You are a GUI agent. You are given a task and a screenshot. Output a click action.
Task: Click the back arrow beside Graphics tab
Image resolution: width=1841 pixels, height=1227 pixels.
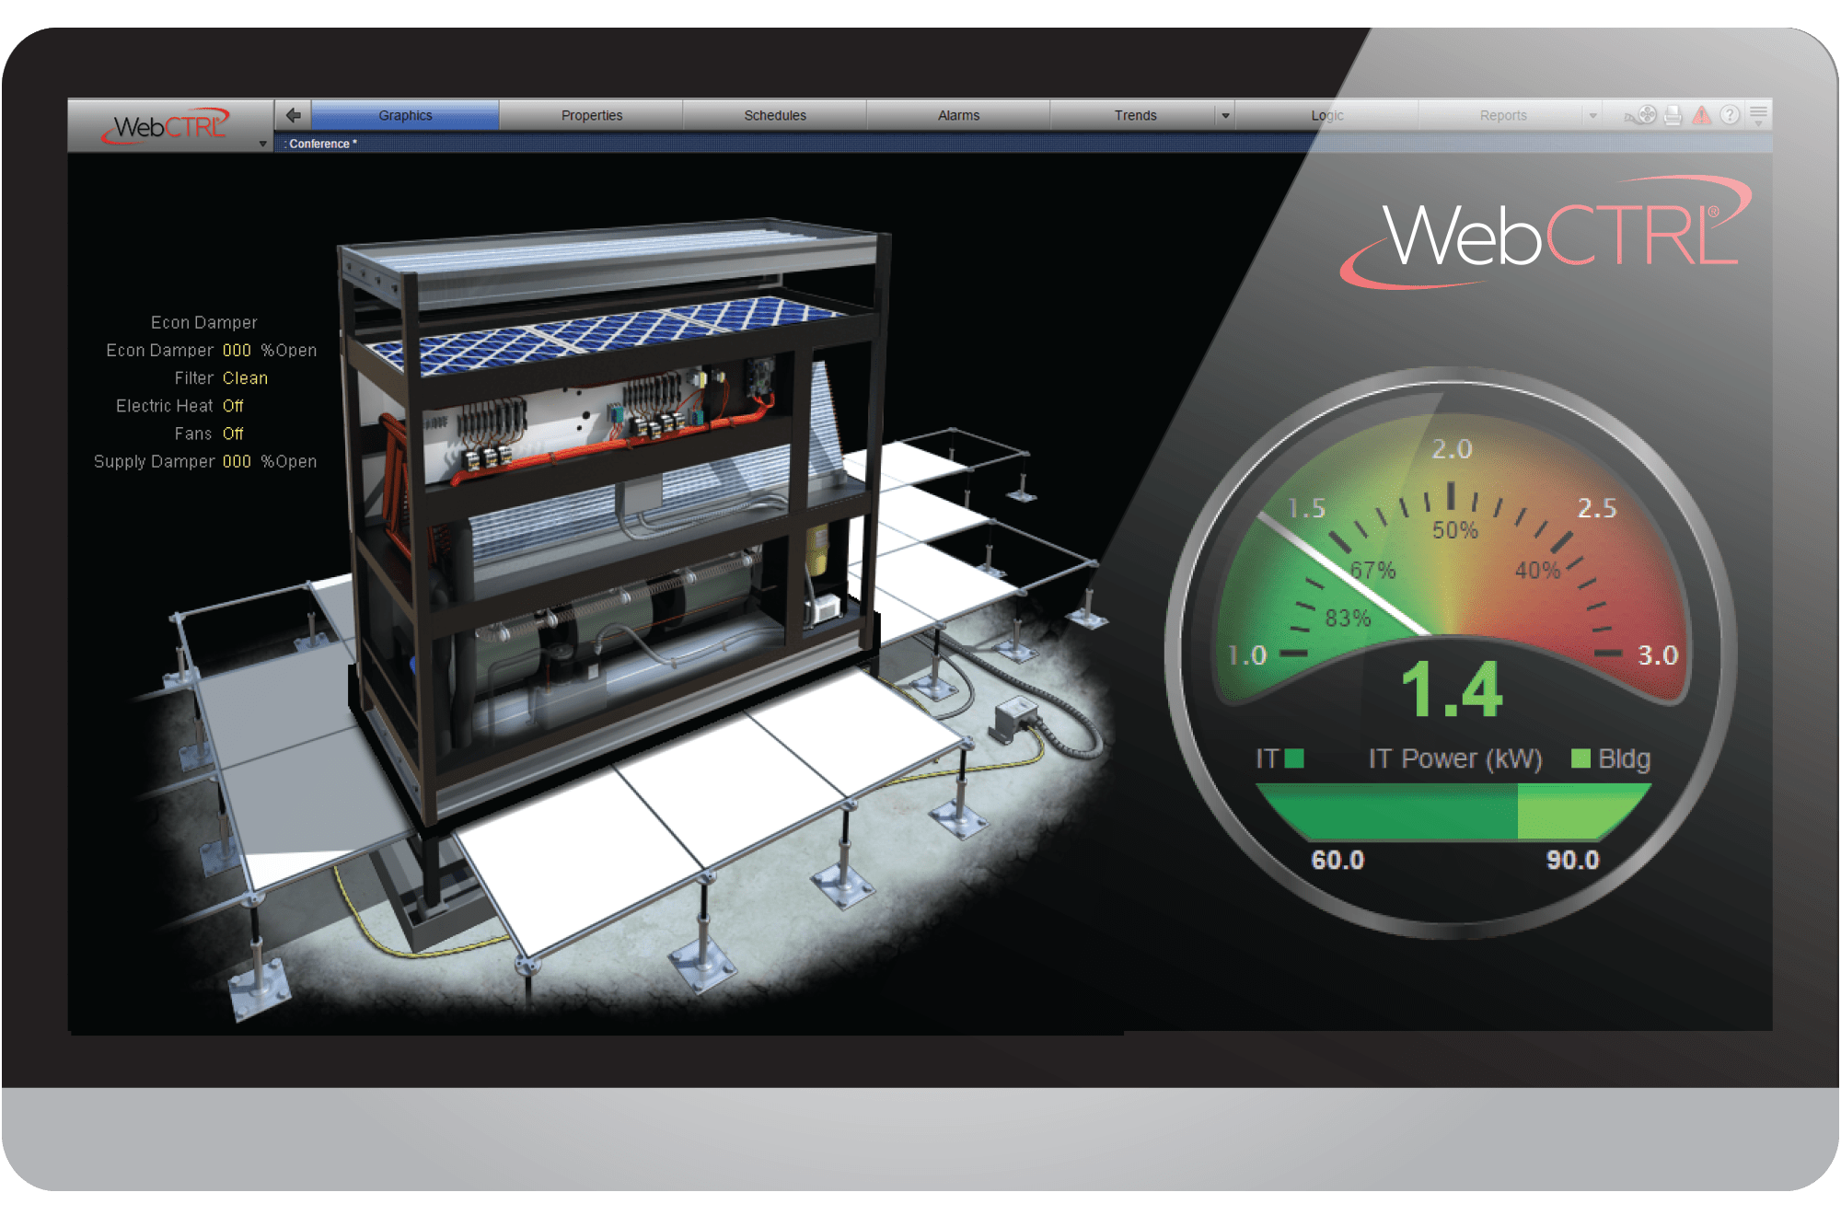tap(293, 115)
